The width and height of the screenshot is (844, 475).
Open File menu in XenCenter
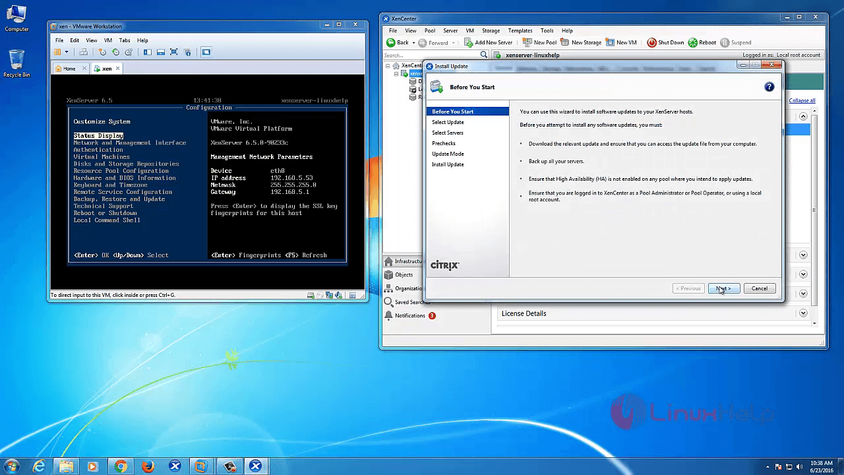click(393, 30)
